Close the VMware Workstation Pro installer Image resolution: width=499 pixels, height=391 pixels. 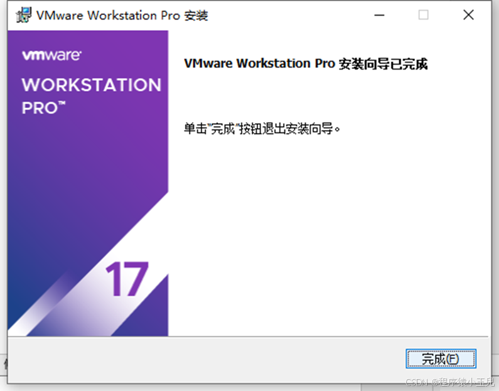[x=468, y=14]
